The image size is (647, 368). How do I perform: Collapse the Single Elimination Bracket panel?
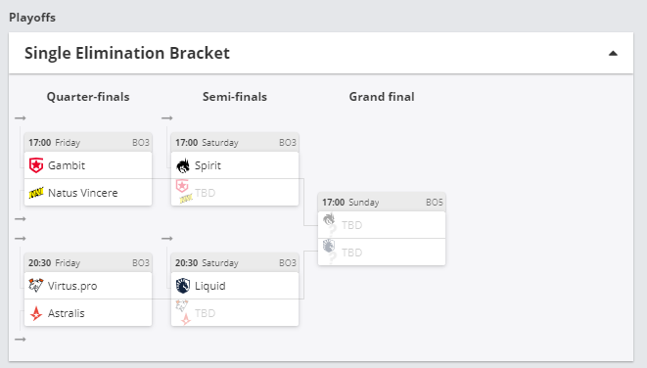[x=613, y=53]
